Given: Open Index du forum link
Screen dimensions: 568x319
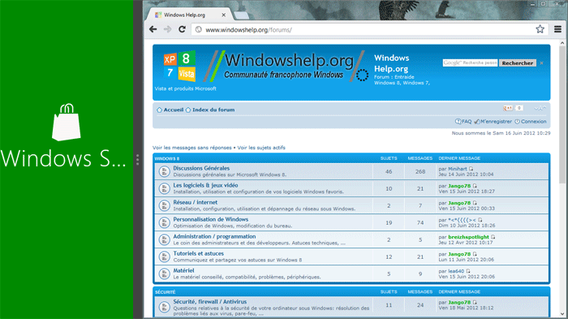Looking at the screenshot, I should click(213, 110).
